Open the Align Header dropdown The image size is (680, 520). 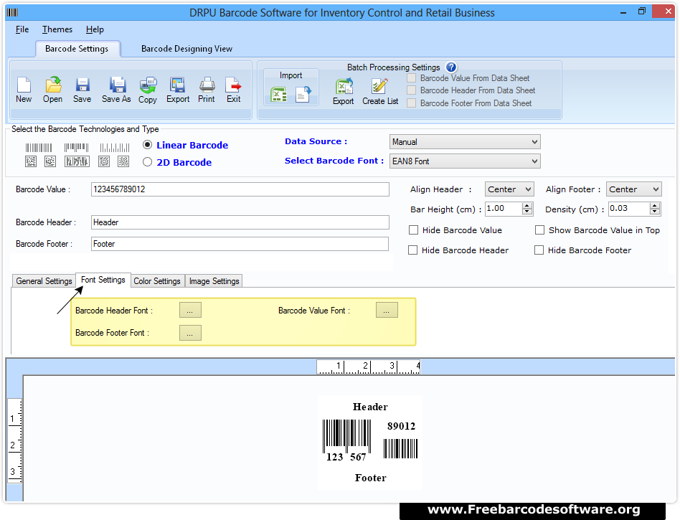point(509,189)
